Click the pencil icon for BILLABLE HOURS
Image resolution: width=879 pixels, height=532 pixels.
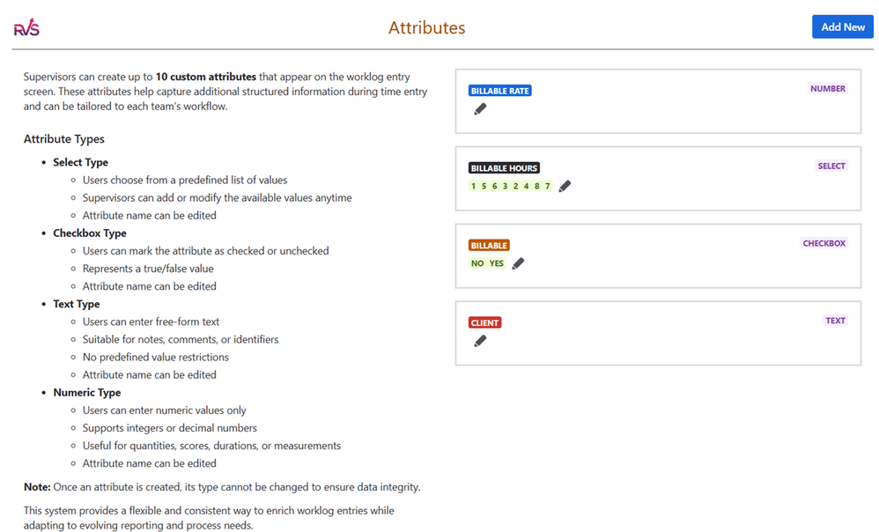click(x=565, y=186)
